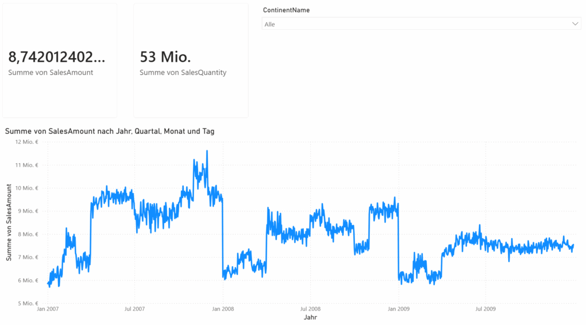Select the 8,742012402... SalesAmount card value

pos(57,57)
